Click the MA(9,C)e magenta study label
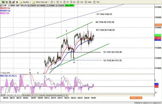Screen dimensions: 162x104 (5, 13)
